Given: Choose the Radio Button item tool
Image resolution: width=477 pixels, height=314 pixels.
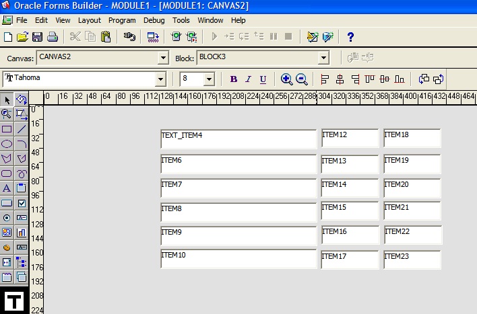Looking at the screenshot, I should pyautogui.click(x=7, y=218).
